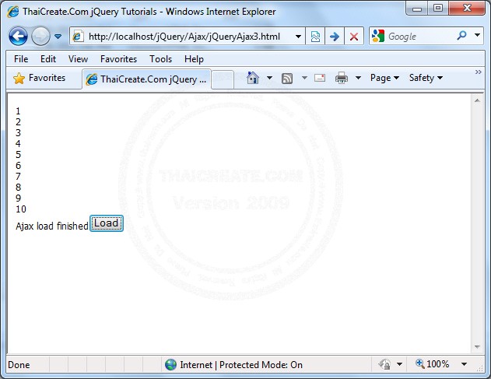The image size is (491, 379).
Task: Open the Edit menu
Action: pyautogui.click(x=48, y=59)
